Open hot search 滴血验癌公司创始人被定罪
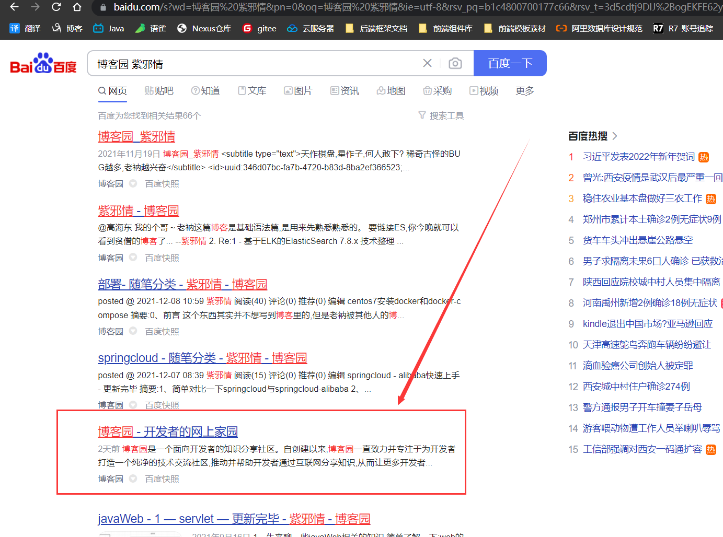This screenshot has width=723, height=537. click(638, 366)
